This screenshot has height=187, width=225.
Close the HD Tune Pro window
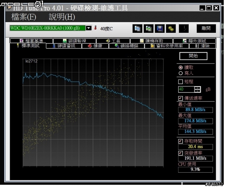(x=216, y=8)
